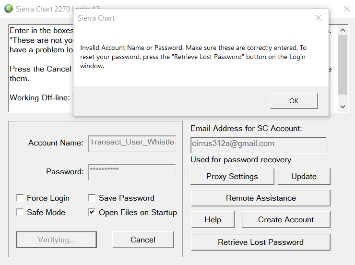Click the 'Account Name:' label
Image resolution: width=355 pixels, height=265 pixels.
point(56,143)
